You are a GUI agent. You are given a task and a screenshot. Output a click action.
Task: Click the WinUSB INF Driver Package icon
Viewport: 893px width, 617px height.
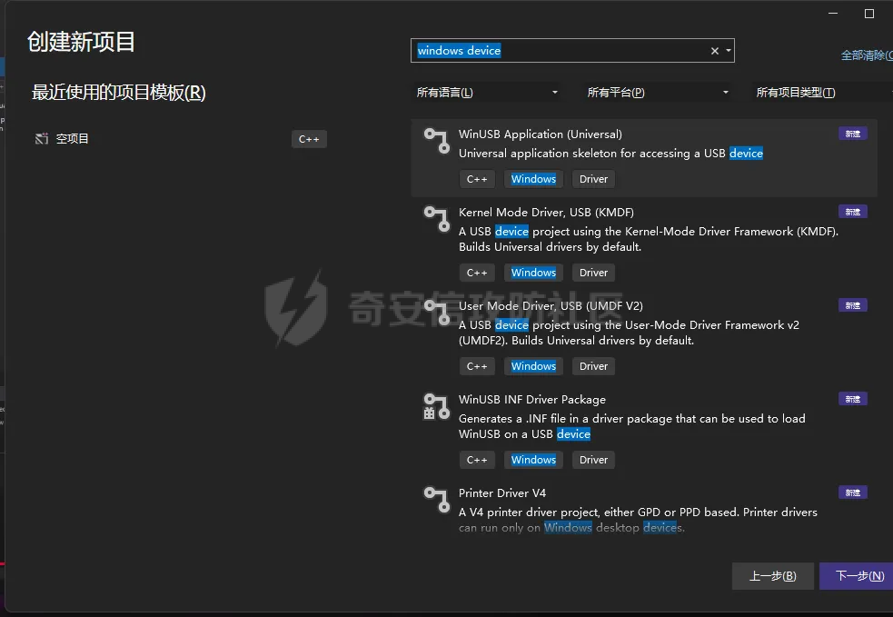pyautogui.click(x=436, y=405)
